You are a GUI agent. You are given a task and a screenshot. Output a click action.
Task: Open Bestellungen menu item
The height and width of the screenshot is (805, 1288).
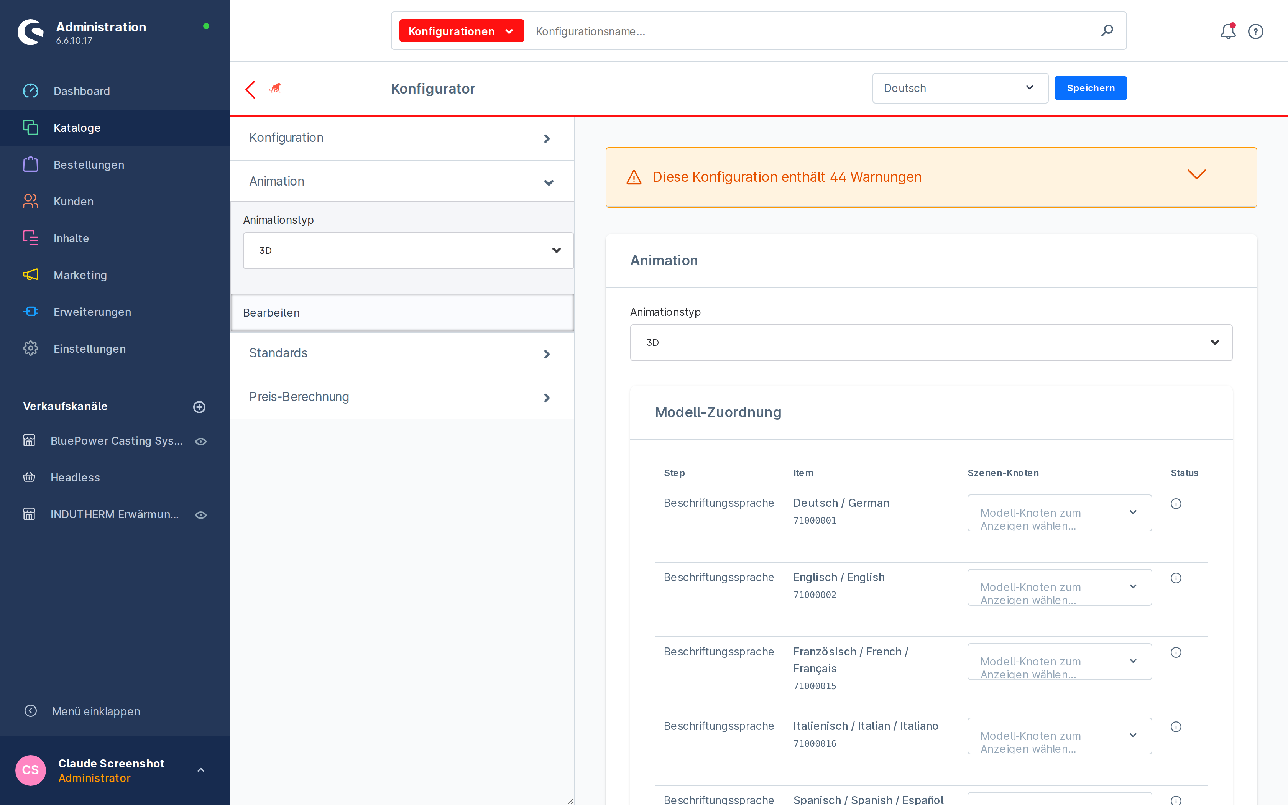point(115,164)
